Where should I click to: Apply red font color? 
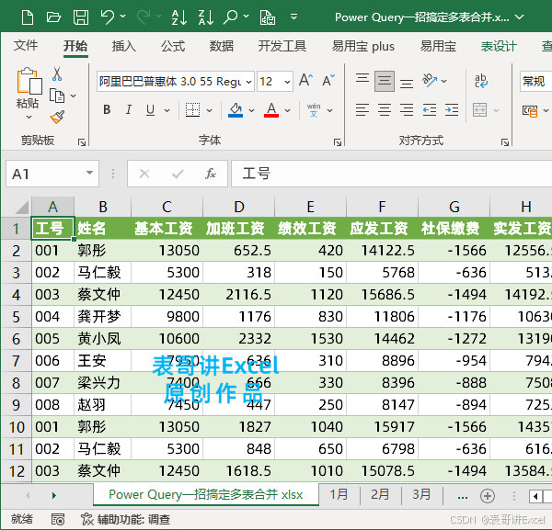[271, 110]
